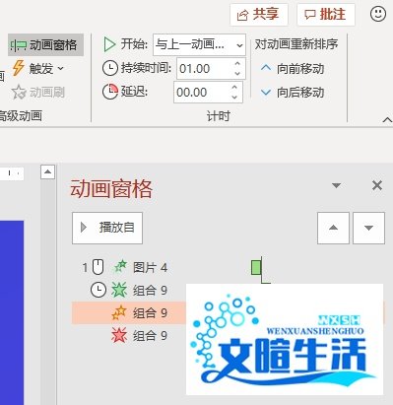393x405 pixels.
Task: Click the 动画刷 animation painter
Action: [38, 93]
